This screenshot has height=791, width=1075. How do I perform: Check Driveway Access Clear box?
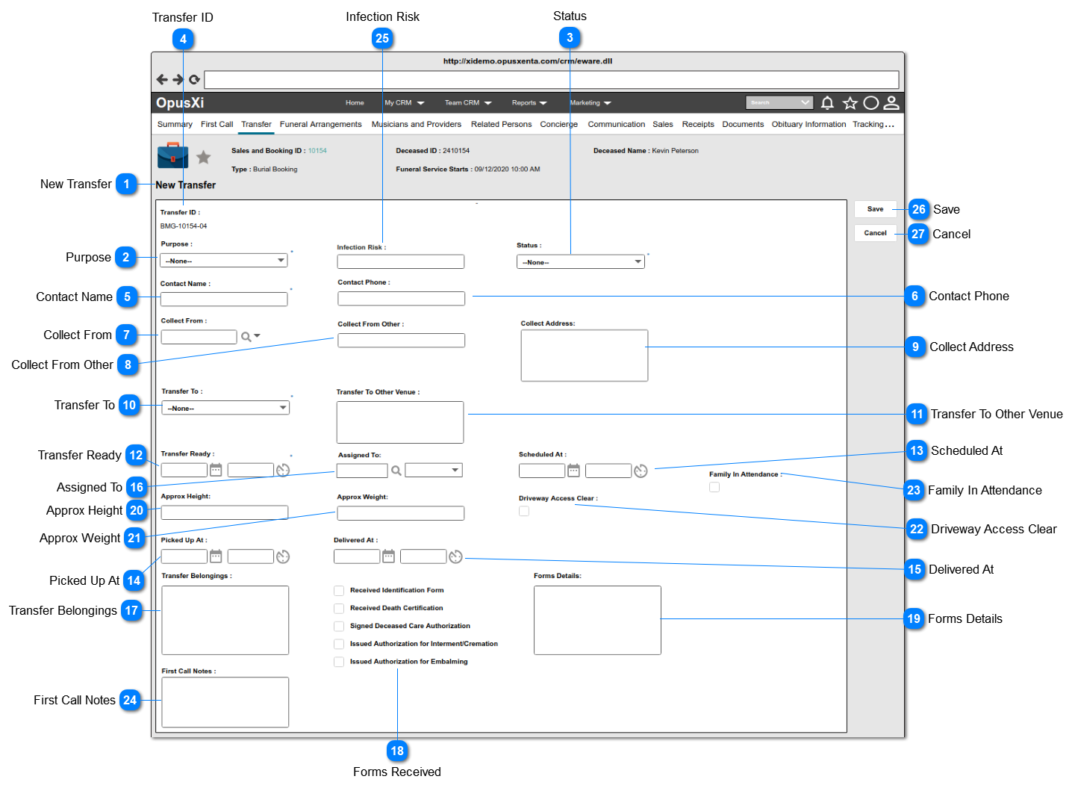point(524,511)
